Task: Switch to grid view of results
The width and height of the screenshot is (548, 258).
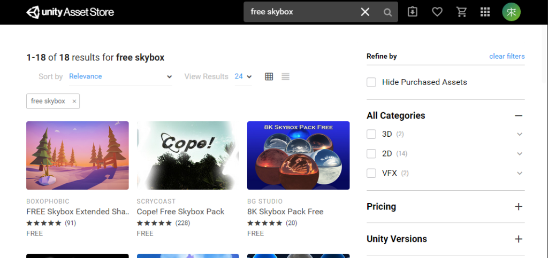Action: point(269,76)
